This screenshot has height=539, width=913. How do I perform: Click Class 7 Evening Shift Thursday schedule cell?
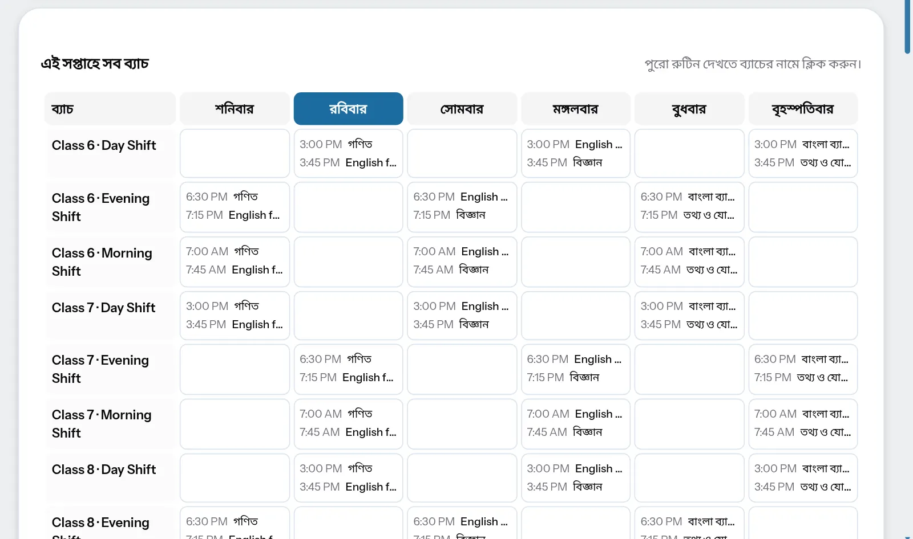803,369
